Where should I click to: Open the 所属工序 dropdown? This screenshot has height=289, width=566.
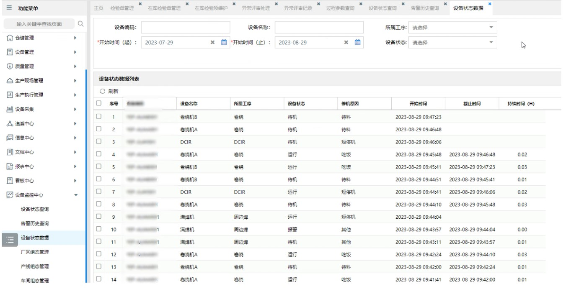click(x=452, y=28)
